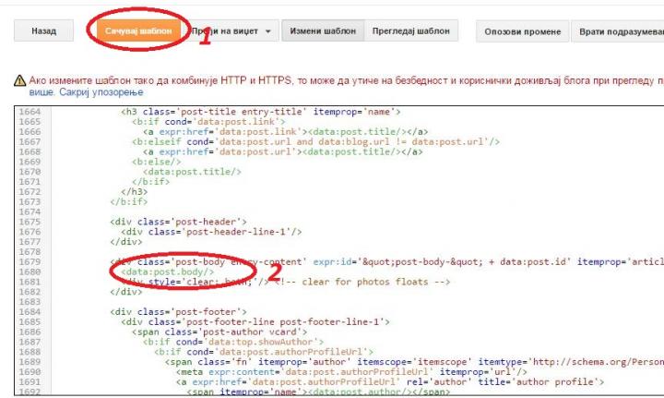Screen dimensions: 664x398
Task: Open the више link in warning
Action: pyautogui.click(x=16, y=94)
